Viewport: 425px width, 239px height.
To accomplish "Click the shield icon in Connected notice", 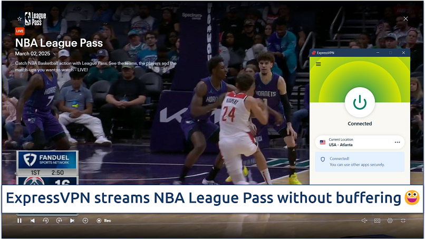I will 323,159.
